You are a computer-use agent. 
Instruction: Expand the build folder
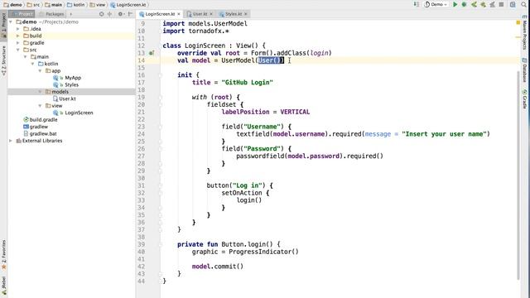tap(18, 36)
